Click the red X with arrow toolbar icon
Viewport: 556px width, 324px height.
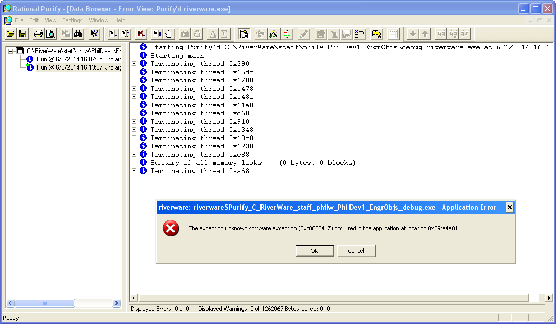click(141, 33)
